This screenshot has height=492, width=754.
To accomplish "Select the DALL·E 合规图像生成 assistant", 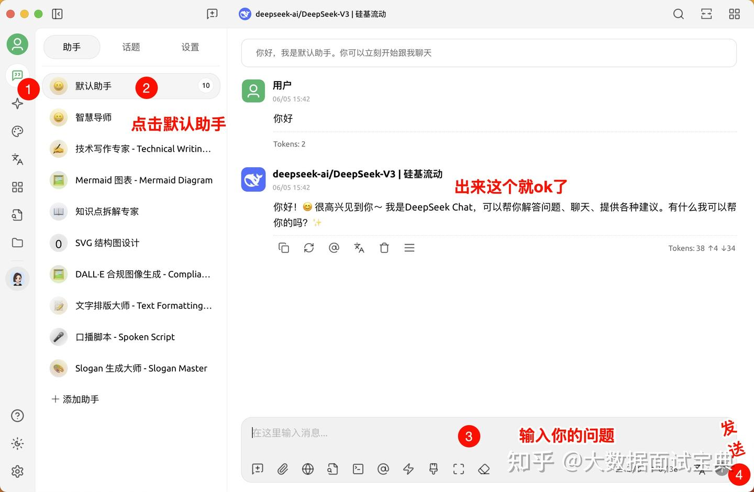I will click(x=131, y=274).
